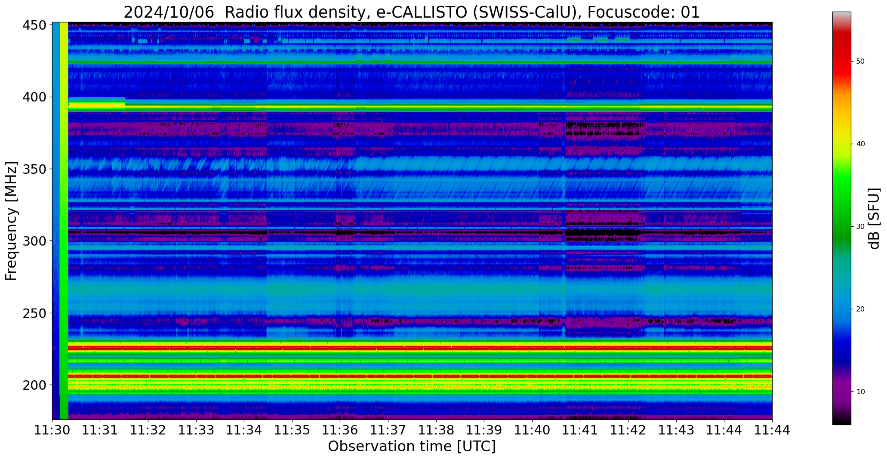887x459 pixels.
Task: Click the 'Observation time [UTC]' x-axis label
Action: pyautogui.click(x=412, y=447)
